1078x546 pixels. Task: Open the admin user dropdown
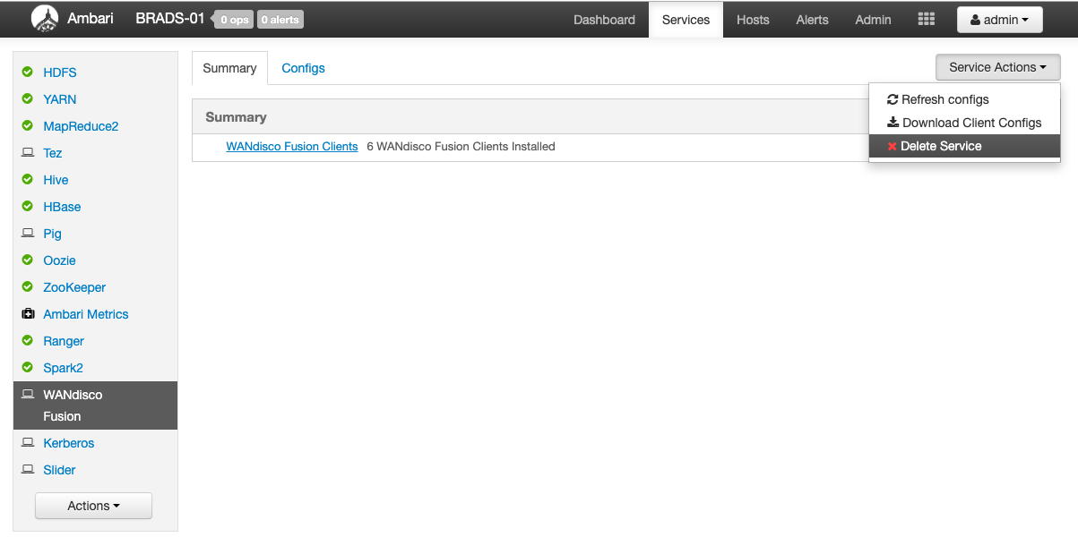(x=999, y=20)
